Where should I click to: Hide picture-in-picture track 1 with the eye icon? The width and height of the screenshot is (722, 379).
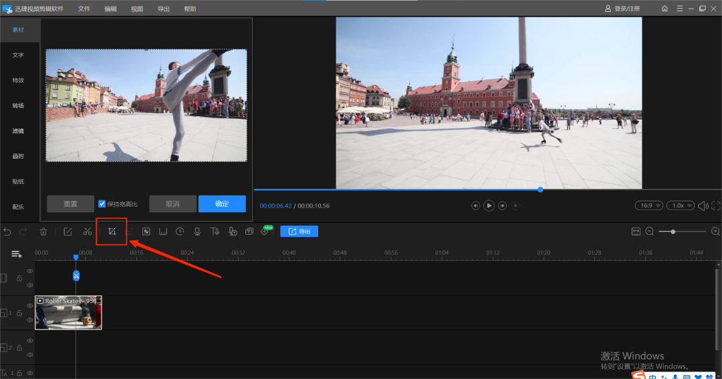29,306
